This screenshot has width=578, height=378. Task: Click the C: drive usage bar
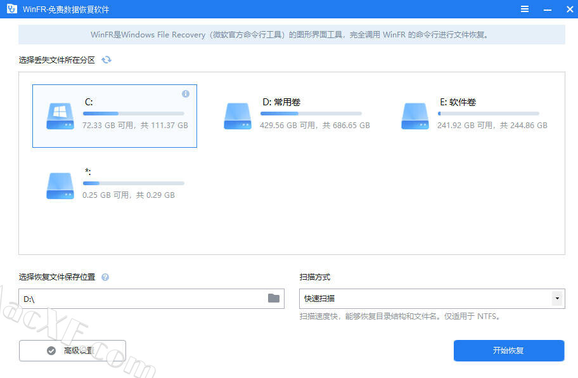pyautogui.click(x=133, y=114)
